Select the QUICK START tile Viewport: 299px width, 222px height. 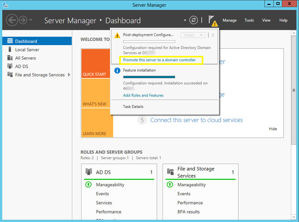point(96,63)
